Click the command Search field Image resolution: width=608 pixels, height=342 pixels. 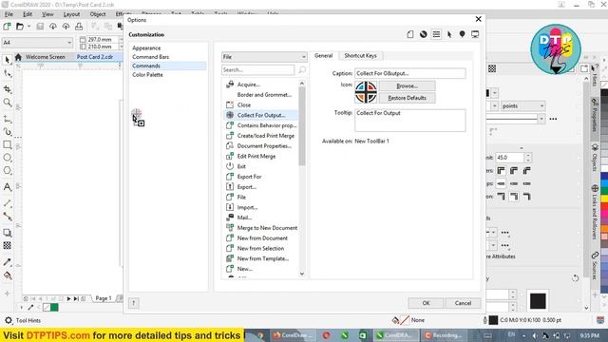[x=257, y=69]
